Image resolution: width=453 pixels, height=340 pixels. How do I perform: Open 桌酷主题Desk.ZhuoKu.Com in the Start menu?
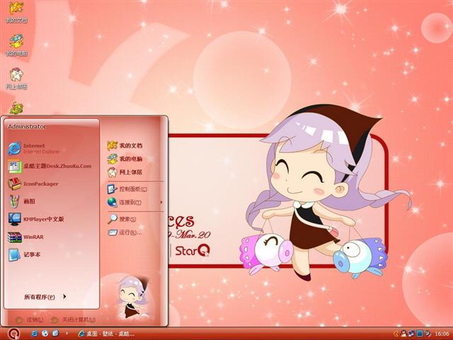50,166
